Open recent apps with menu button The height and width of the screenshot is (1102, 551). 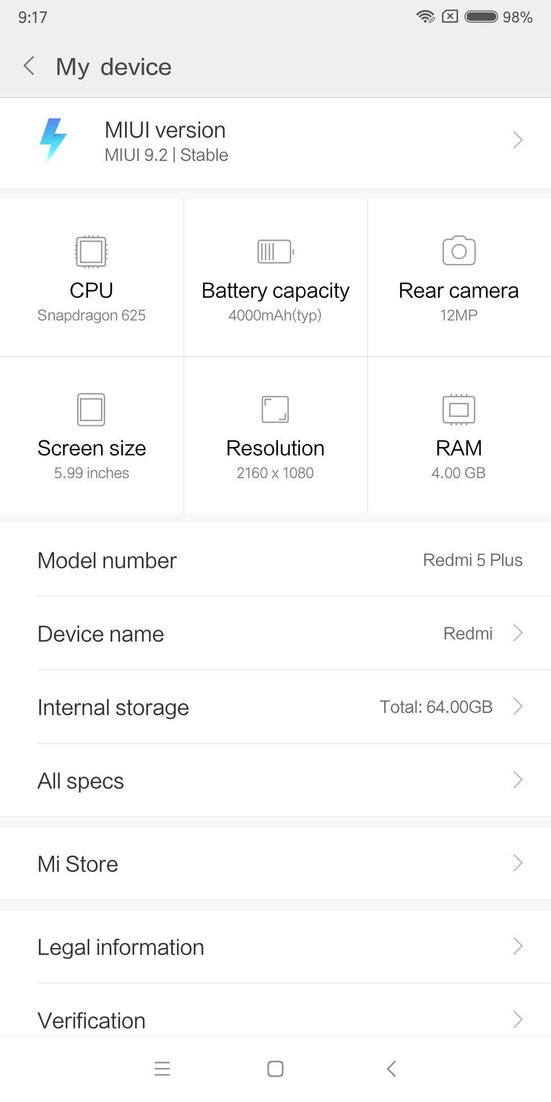point(162,1068)
